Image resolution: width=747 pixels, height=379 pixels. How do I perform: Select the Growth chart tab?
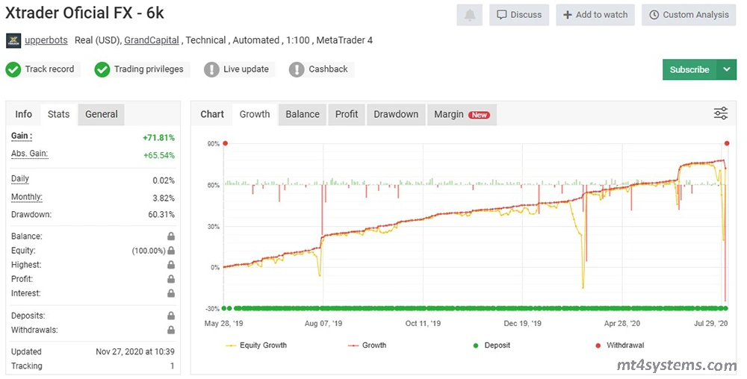point(255,114)
